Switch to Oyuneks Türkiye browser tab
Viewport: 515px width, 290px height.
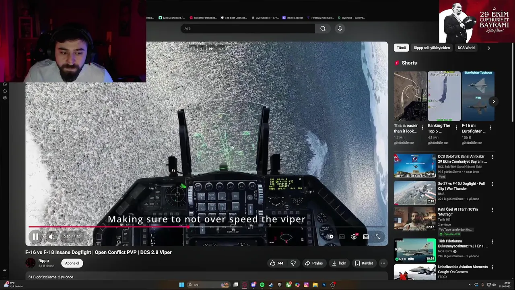point(351,18)
